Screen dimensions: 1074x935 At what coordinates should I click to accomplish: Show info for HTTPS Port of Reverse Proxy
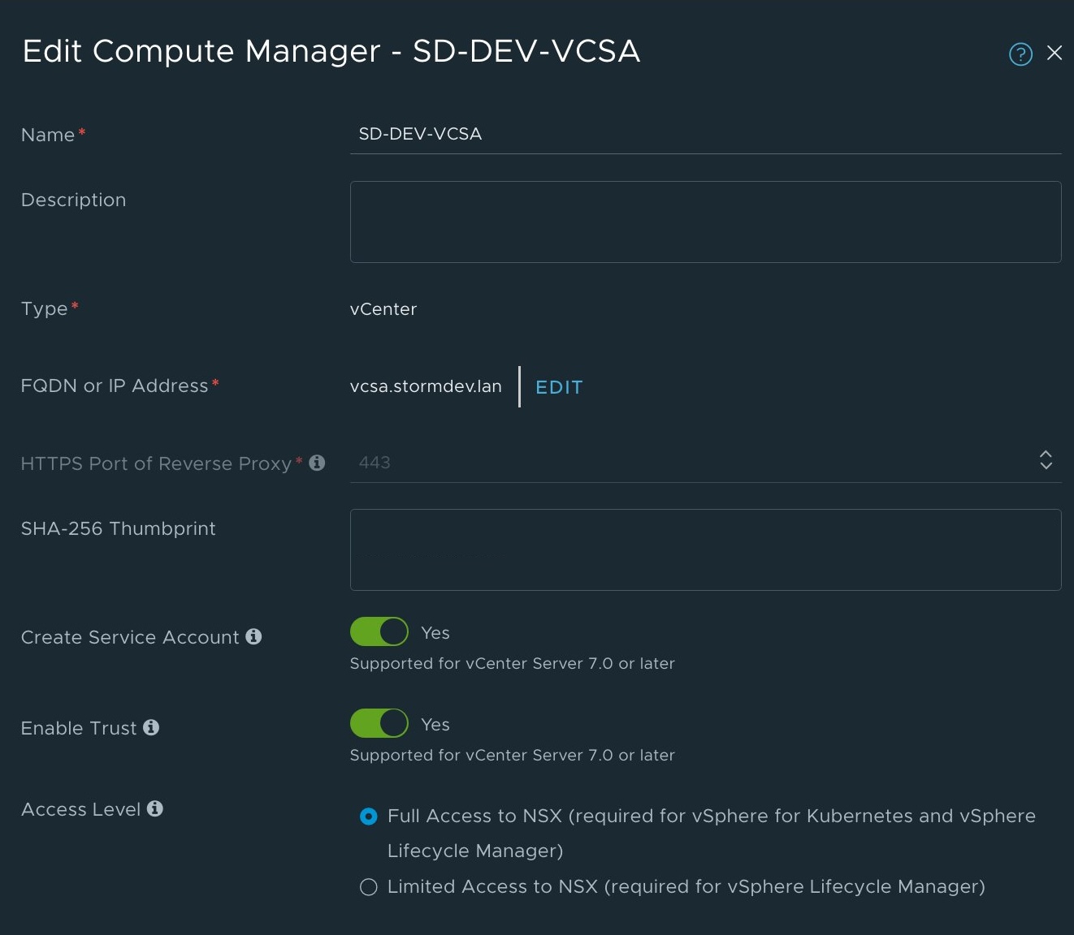[x=318, y=463]
